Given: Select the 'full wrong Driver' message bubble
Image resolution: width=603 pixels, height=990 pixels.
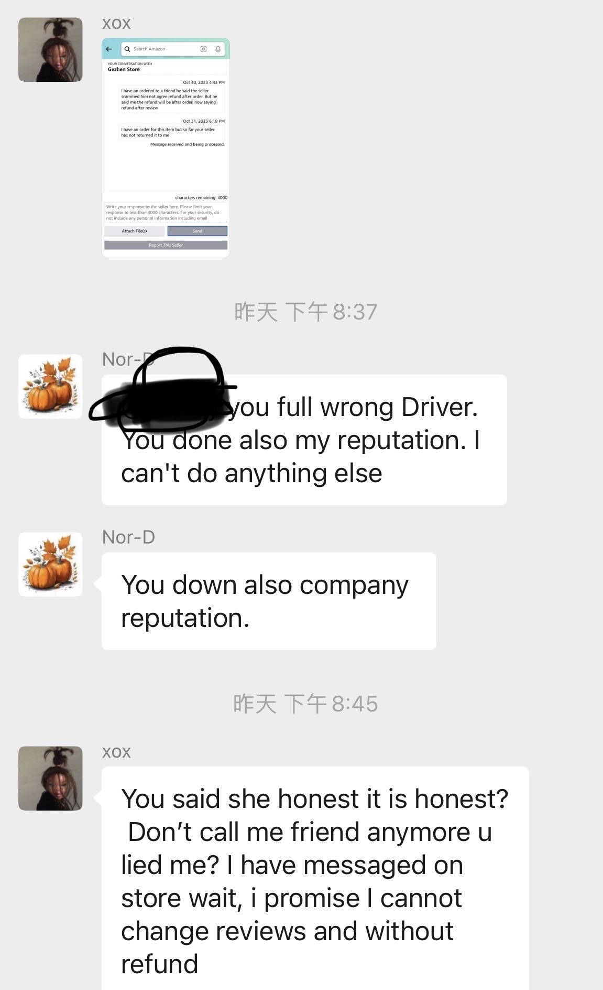Looking at the screenshot, I should (304, 440).
